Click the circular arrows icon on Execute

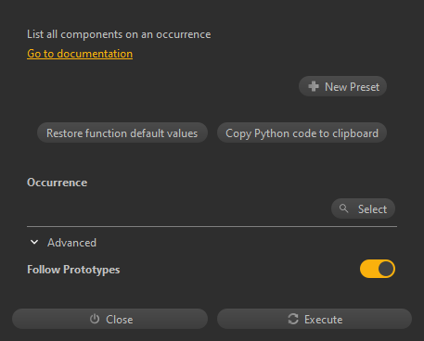(293, 319)
